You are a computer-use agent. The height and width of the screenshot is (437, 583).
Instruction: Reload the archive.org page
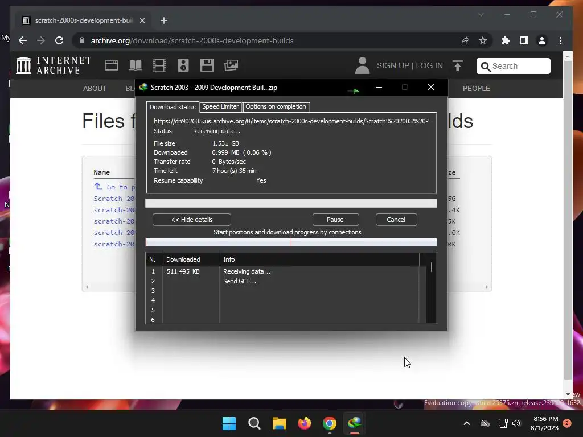tap(59, 40)
